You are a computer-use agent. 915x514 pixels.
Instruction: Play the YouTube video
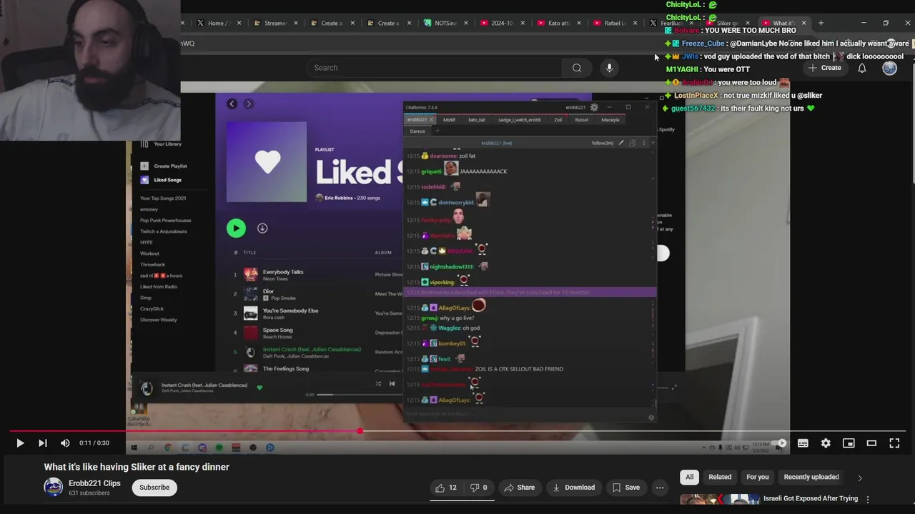(20, 443)
